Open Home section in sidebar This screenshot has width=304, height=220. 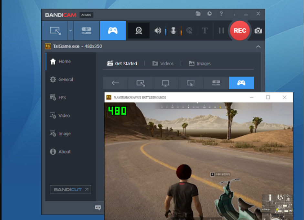(70, 61)
